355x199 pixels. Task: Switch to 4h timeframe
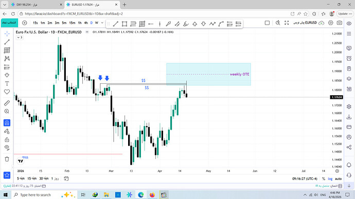86,23
